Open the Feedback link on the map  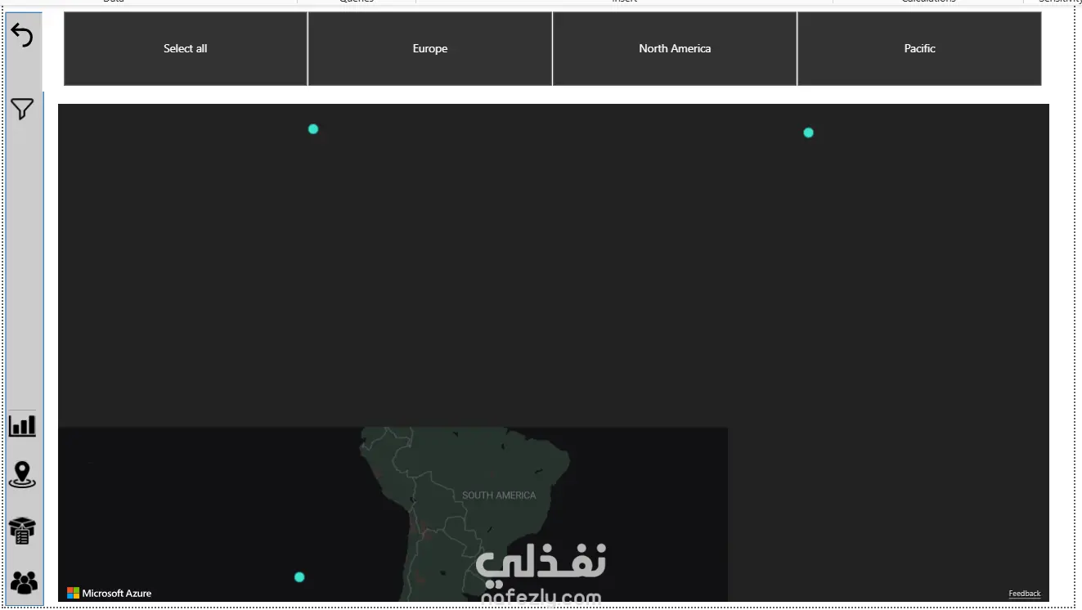coord(1024,594)
